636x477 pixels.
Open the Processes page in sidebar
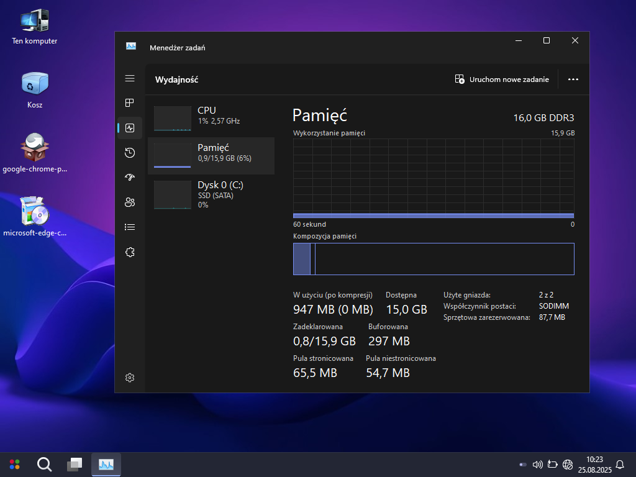pos(130,103)
